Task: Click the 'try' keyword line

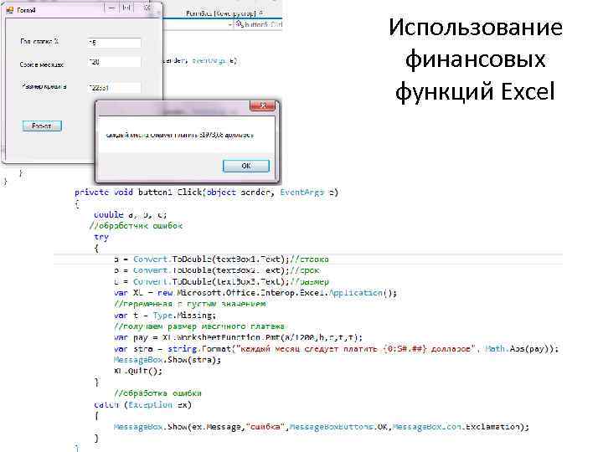Action: tap(101, 237)
